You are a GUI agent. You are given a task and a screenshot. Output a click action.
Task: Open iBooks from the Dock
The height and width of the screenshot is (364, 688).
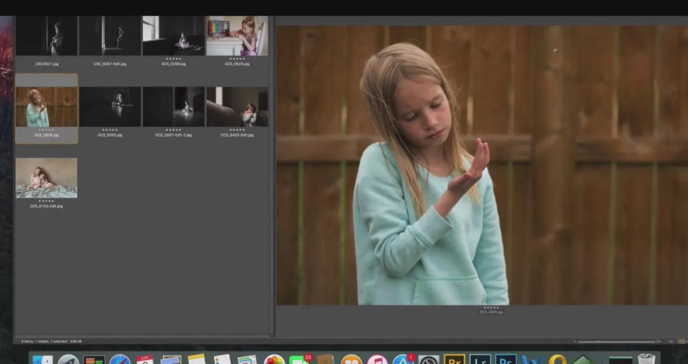352,359
